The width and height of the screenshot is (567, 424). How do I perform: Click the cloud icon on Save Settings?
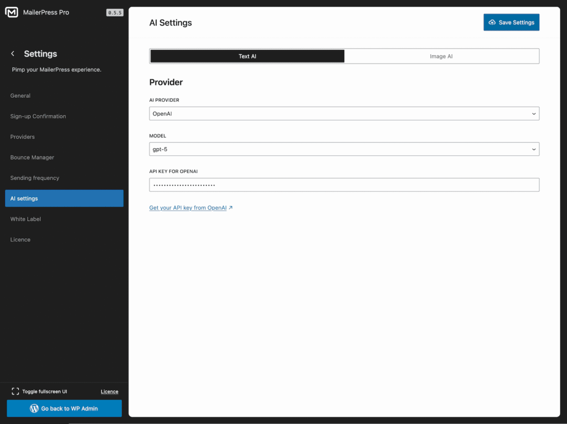click(492, 22)
